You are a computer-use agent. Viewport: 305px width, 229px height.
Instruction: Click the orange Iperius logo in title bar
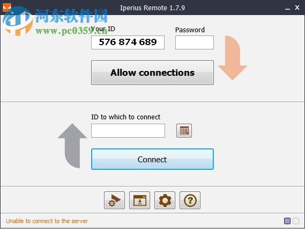(7, 8)
